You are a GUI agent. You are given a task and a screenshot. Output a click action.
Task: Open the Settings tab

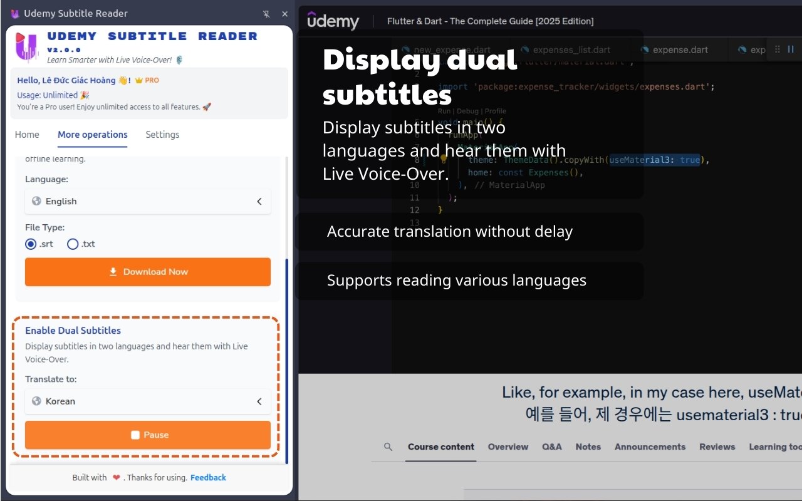[x=162, y=135]
